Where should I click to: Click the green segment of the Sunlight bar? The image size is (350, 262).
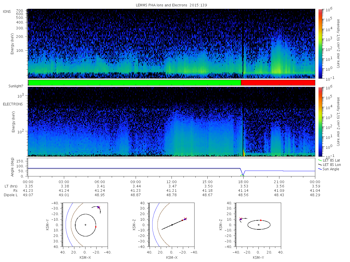pos(134,83)
